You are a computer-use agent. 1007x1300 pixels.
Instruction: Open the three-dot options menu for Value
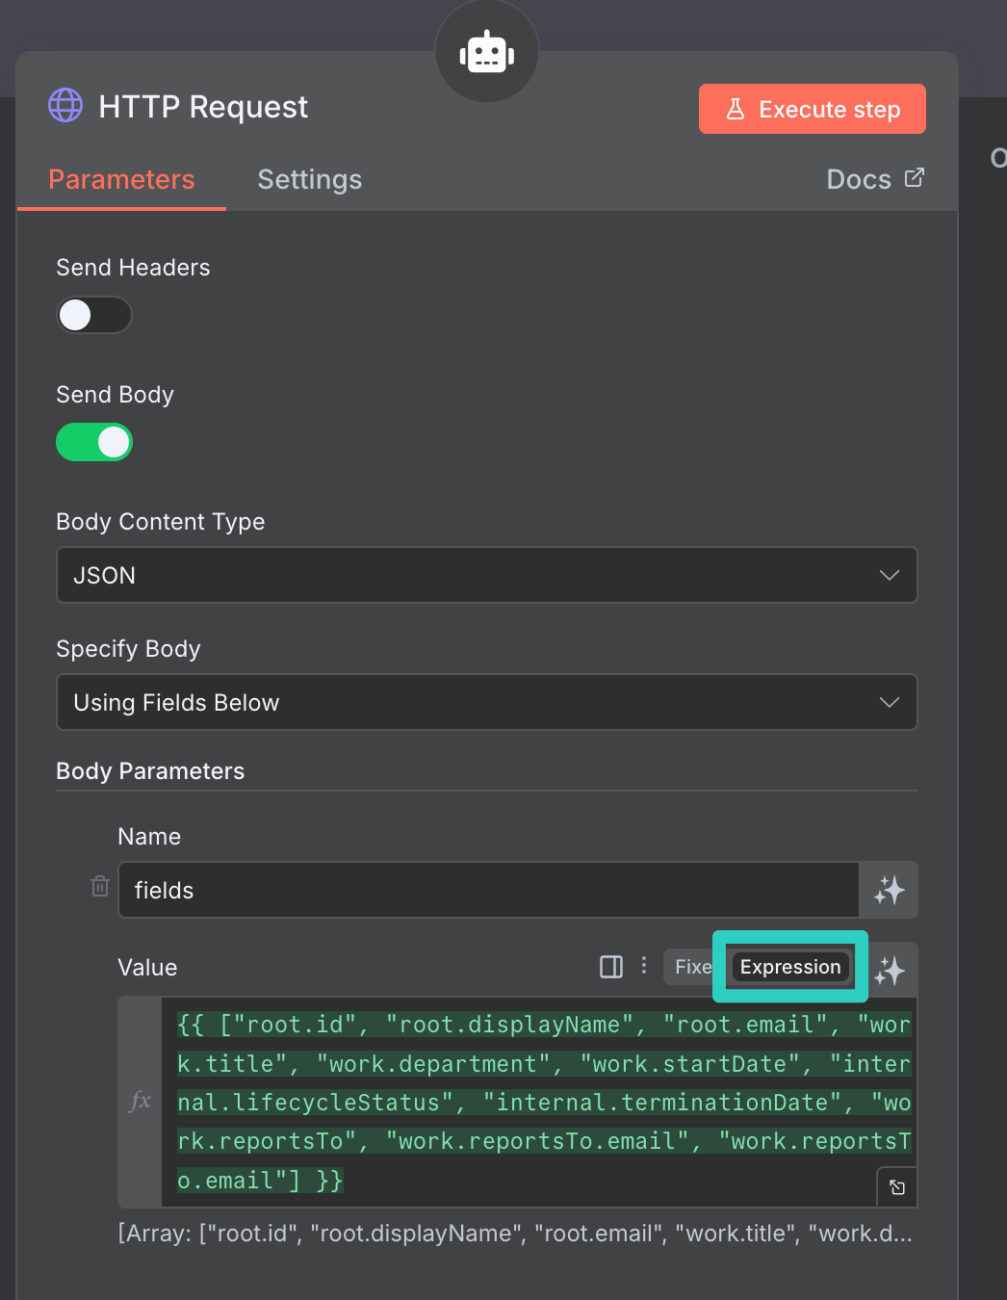644,966
